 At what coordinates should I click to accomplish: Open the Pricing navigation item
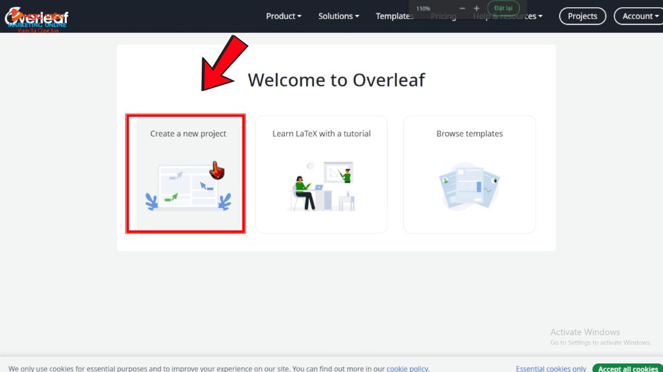tap(443, 16)
